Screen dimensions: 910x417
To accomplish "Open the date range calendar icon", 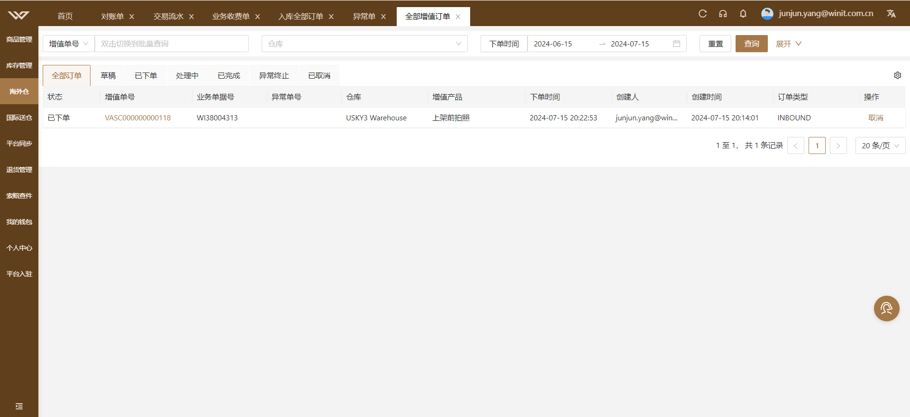I will point(677,44).
